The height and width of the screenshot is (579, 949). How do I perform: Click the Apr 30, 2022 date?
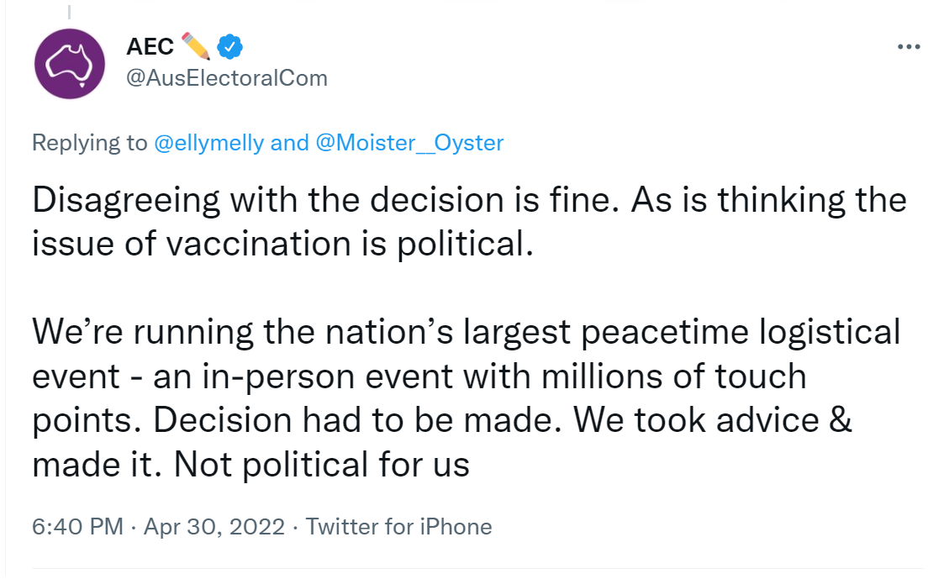click(x=214, y=527)
